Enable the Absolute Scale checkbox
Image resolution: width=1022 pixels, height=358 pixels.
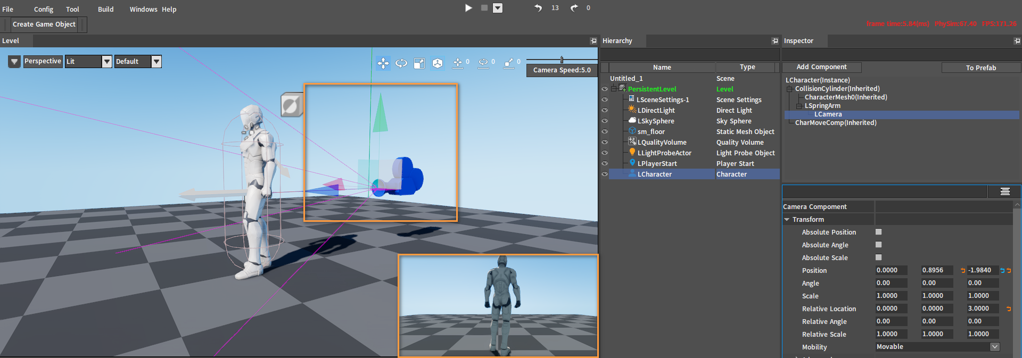click(879, 257)
